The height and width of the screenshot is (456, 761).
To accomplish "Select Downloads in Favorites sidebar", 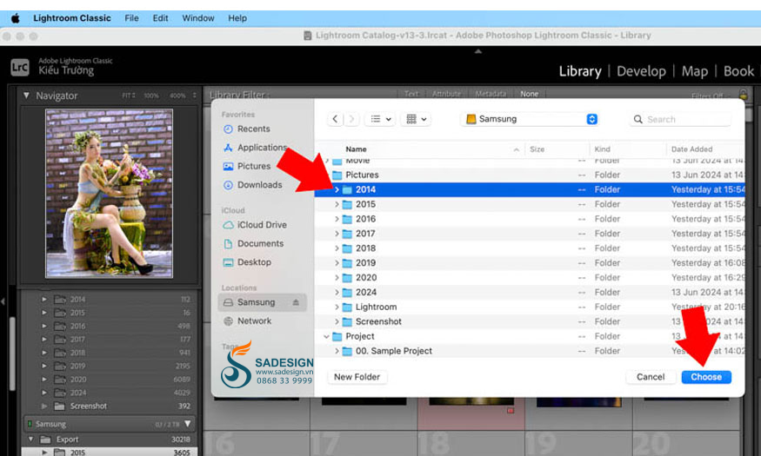I will click(259, 185).
